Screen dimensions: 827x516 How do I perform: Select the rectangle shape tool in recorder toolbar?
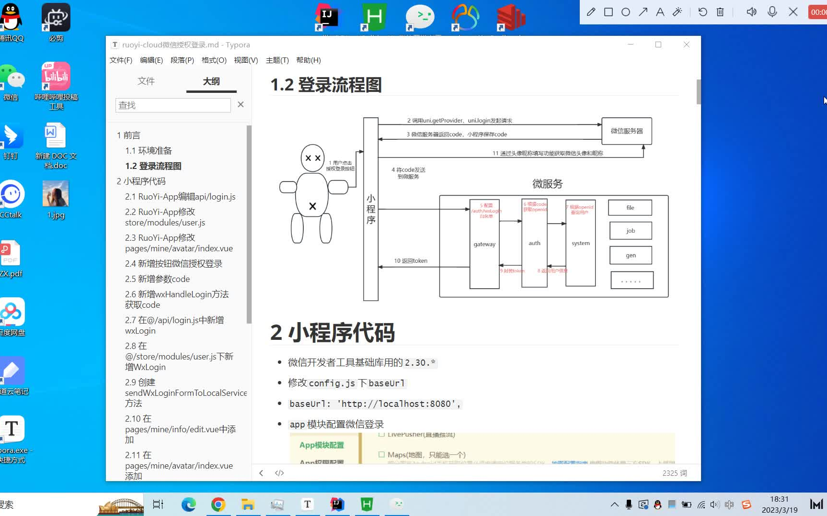[x=609, y=12]
